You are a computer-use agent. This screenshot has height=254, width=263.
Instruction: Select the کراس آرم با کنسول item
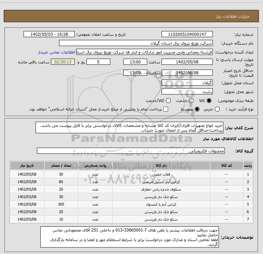tap(161, 204)
